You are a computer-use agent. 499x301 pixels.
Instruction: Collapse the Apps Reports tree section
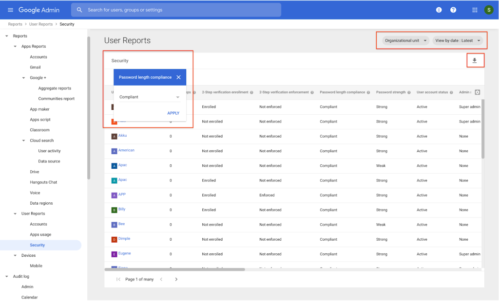15,47
